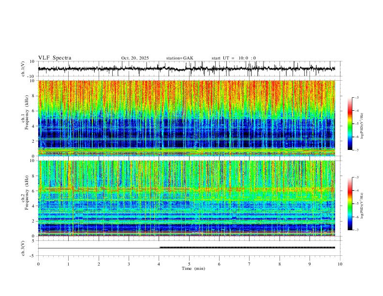Screen dimensions: 383x296
Task: Click the "Time (min)" x-axis label
Action: point(193,268)
